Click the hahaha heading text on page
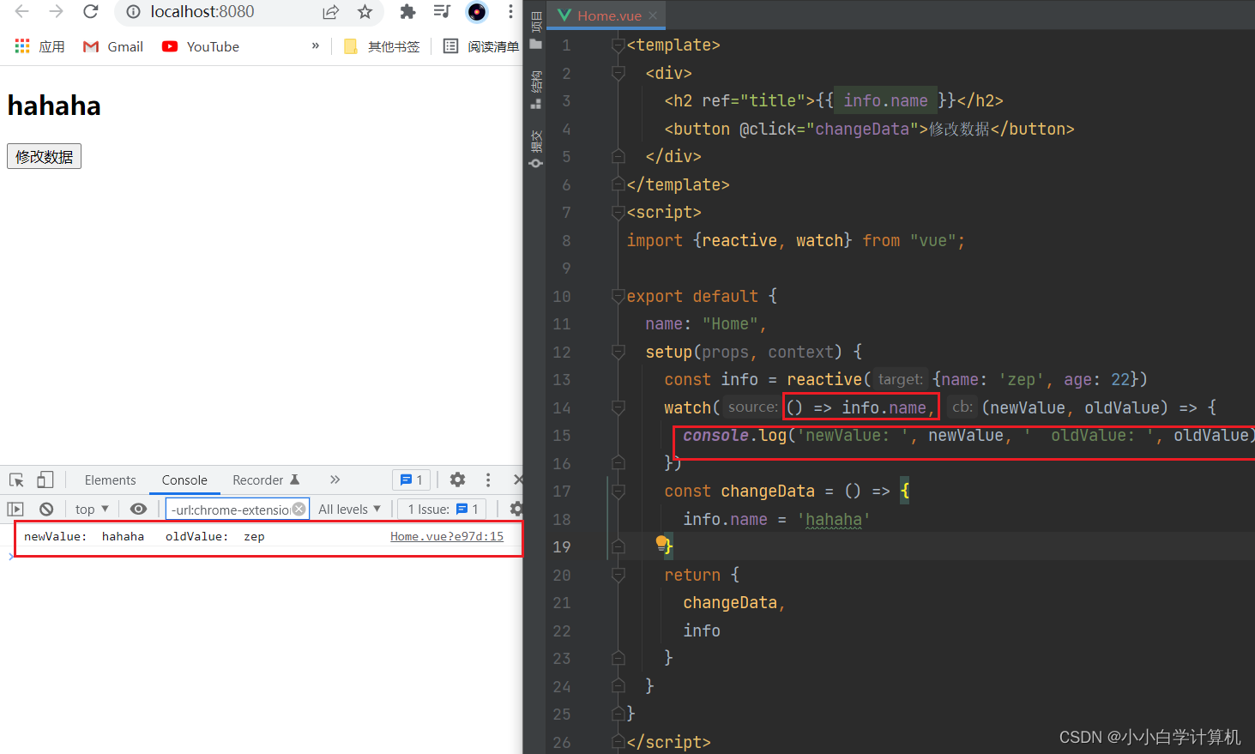 [x=54, y=106]
